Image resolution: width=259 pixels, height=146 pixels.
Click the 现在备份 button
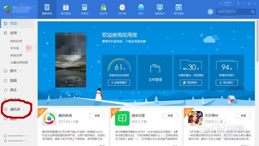click(191, 83)
